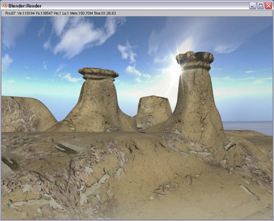This screenshot has height=221, width=274.
Task: Click the cap of the left rock pillar
Action: coord(98,73)
